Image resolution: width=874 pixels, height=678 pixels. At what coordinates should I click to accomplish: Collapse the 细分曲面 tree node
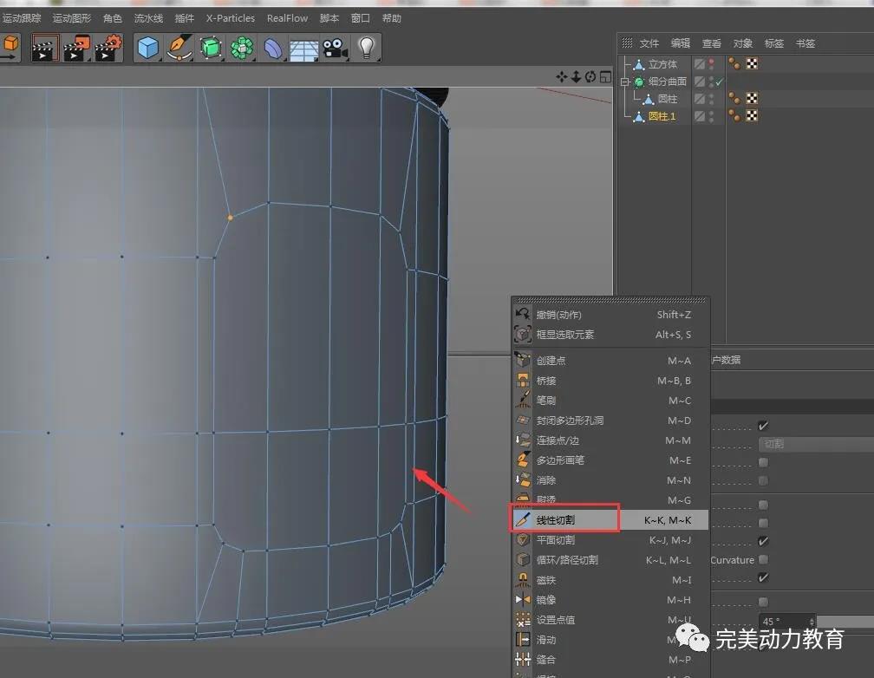(x=623, y=81)
